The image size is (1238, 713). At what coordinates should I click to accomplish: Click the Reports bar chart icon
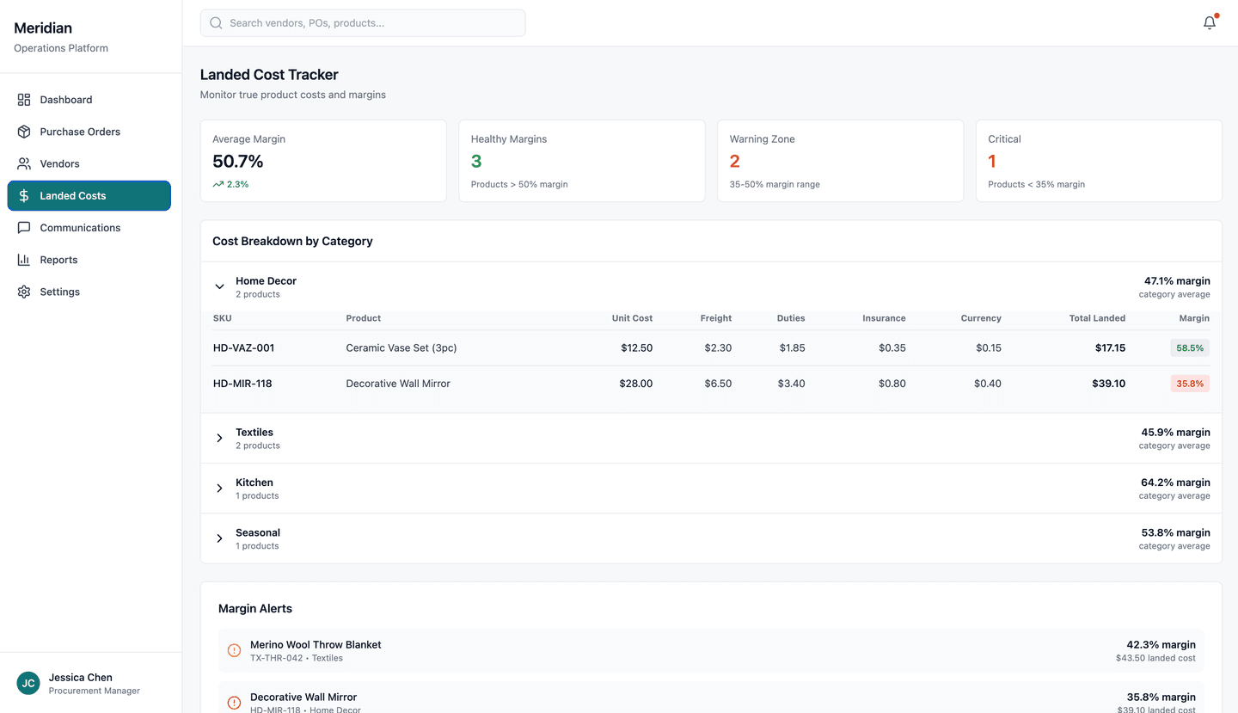pos(23,259)
